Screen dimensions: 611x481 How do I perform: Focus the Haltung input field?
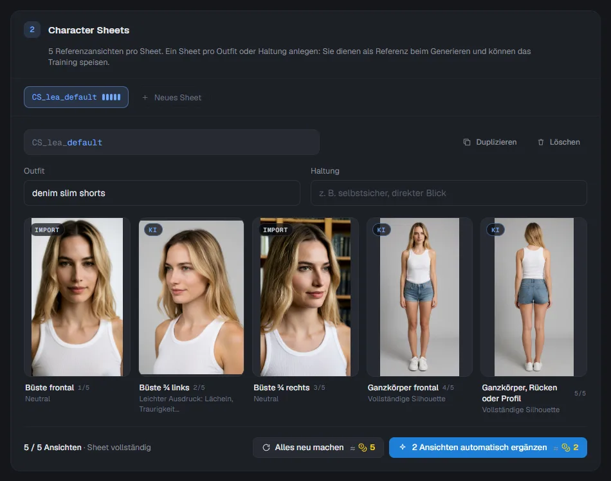448,193
